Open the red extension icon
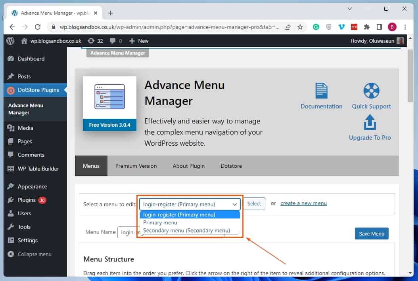The height and width of the screenshot is (281, 418). (354, 27)
